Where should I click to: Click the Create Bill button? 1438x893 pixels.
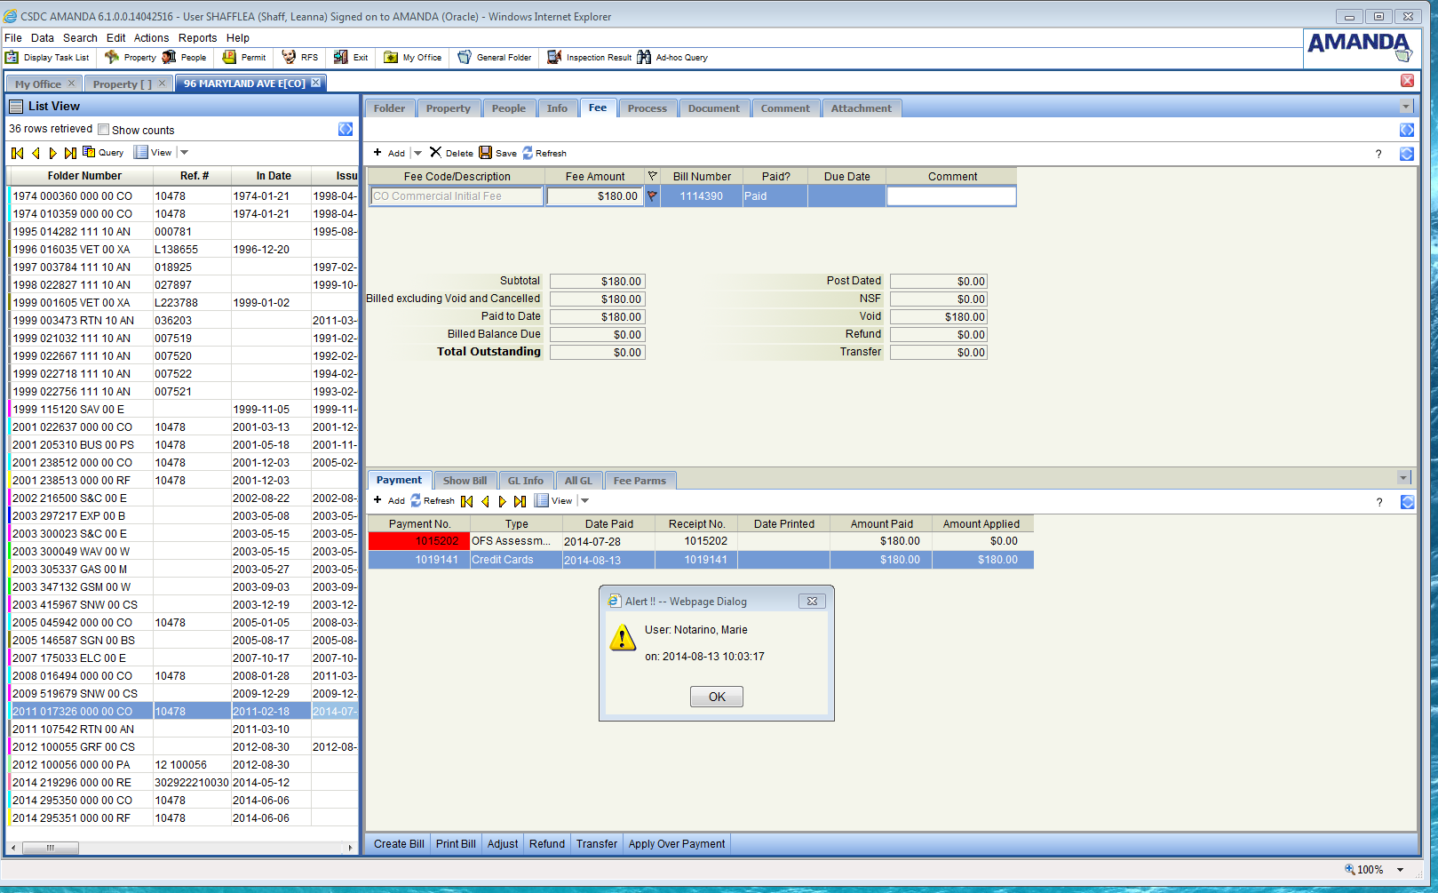coord(398,844)
